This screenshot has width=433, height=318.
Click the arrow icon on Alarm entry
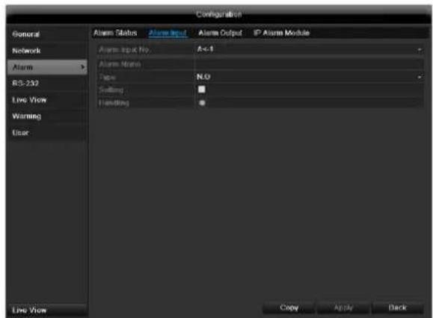[82, 67]
